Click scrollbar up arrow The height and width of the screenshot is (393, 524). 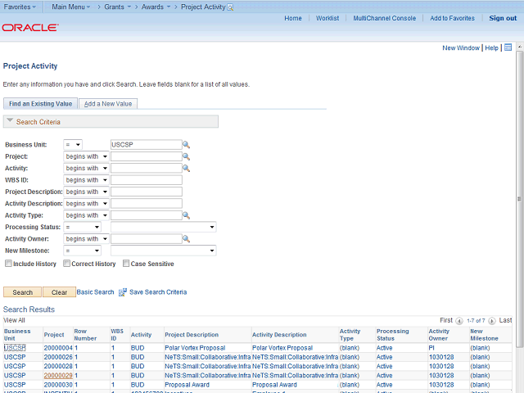click(520, 47)
